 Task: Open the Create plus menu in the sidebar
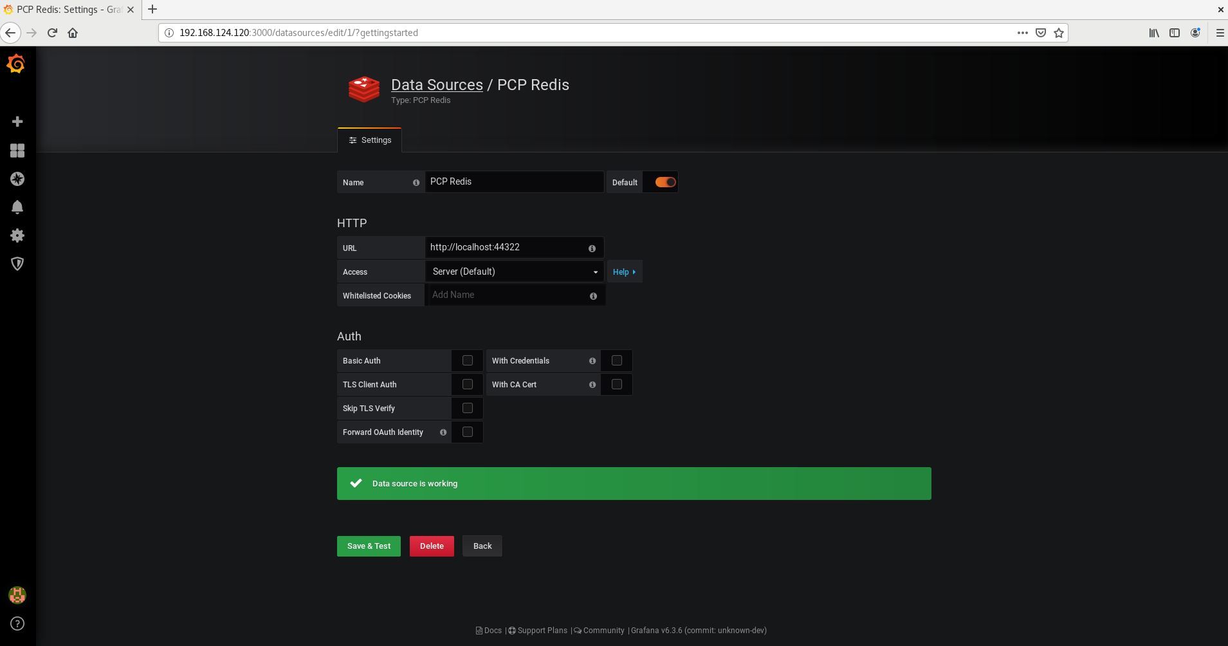(17, 122)
